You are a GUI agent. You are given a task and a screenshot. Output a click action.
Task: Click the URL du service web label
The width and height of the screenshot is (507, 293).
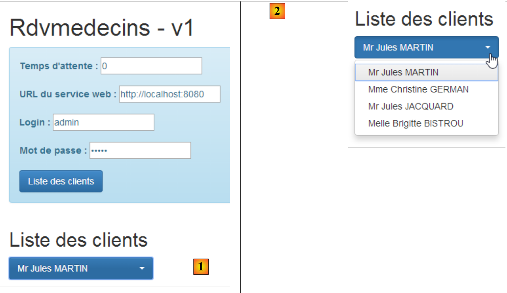68,94
